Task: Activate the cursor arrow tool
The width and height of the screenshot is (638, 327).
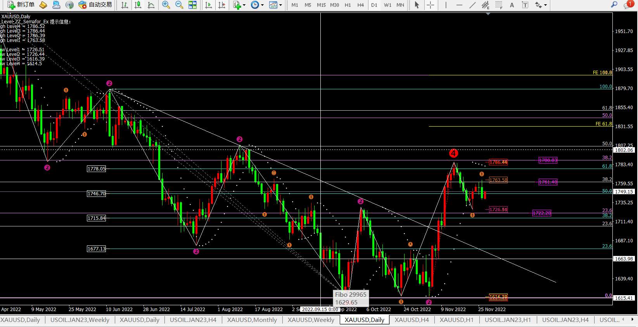Action: pyautogui.click(x=417, y=5)
